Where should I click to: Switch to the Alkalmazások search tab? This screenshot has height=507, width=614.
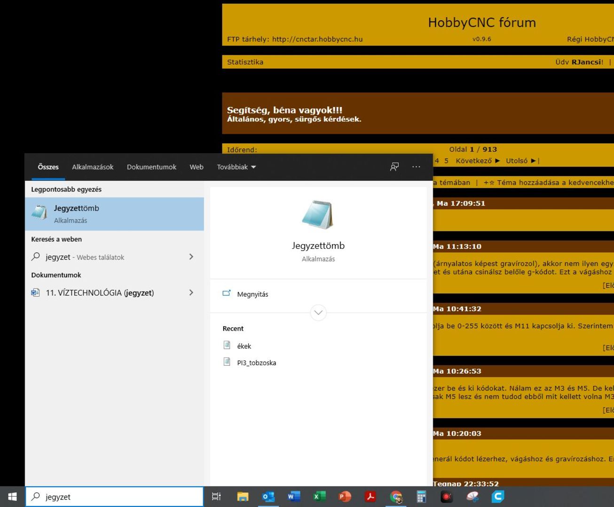click(93, 167)
